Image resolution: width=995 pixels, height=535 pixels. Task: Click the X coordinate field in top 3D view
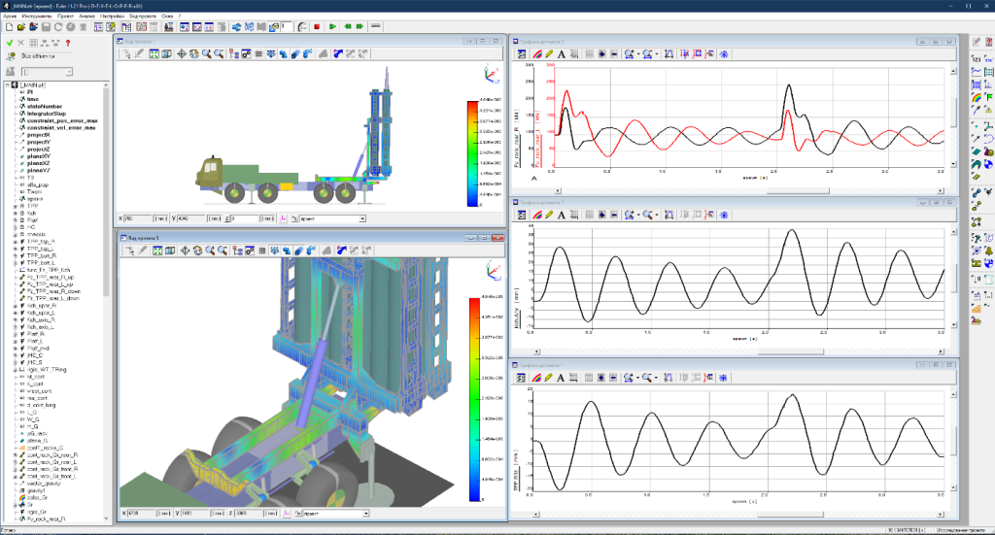pyautogui.click(x=139, y=218)
